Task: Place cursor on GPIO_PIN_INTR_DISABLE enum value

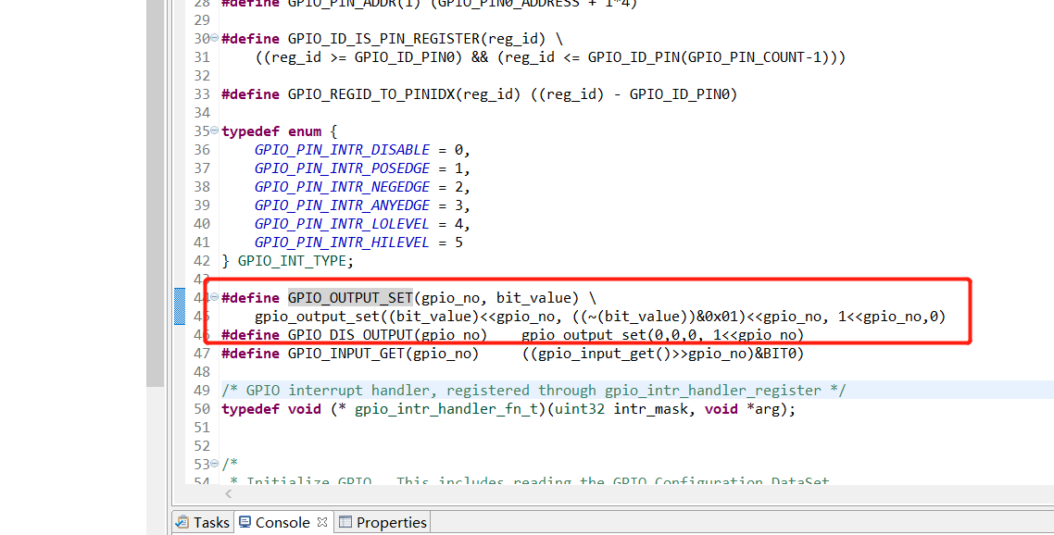Action: (342, 150)
